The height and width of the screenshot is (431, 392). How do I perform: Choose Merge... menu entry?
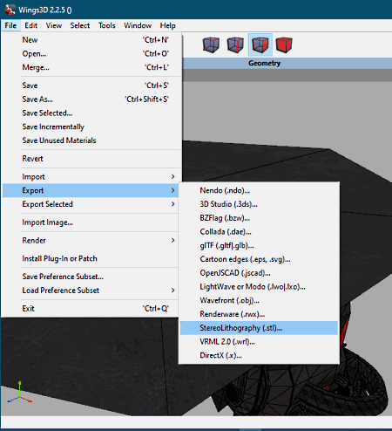91,67
